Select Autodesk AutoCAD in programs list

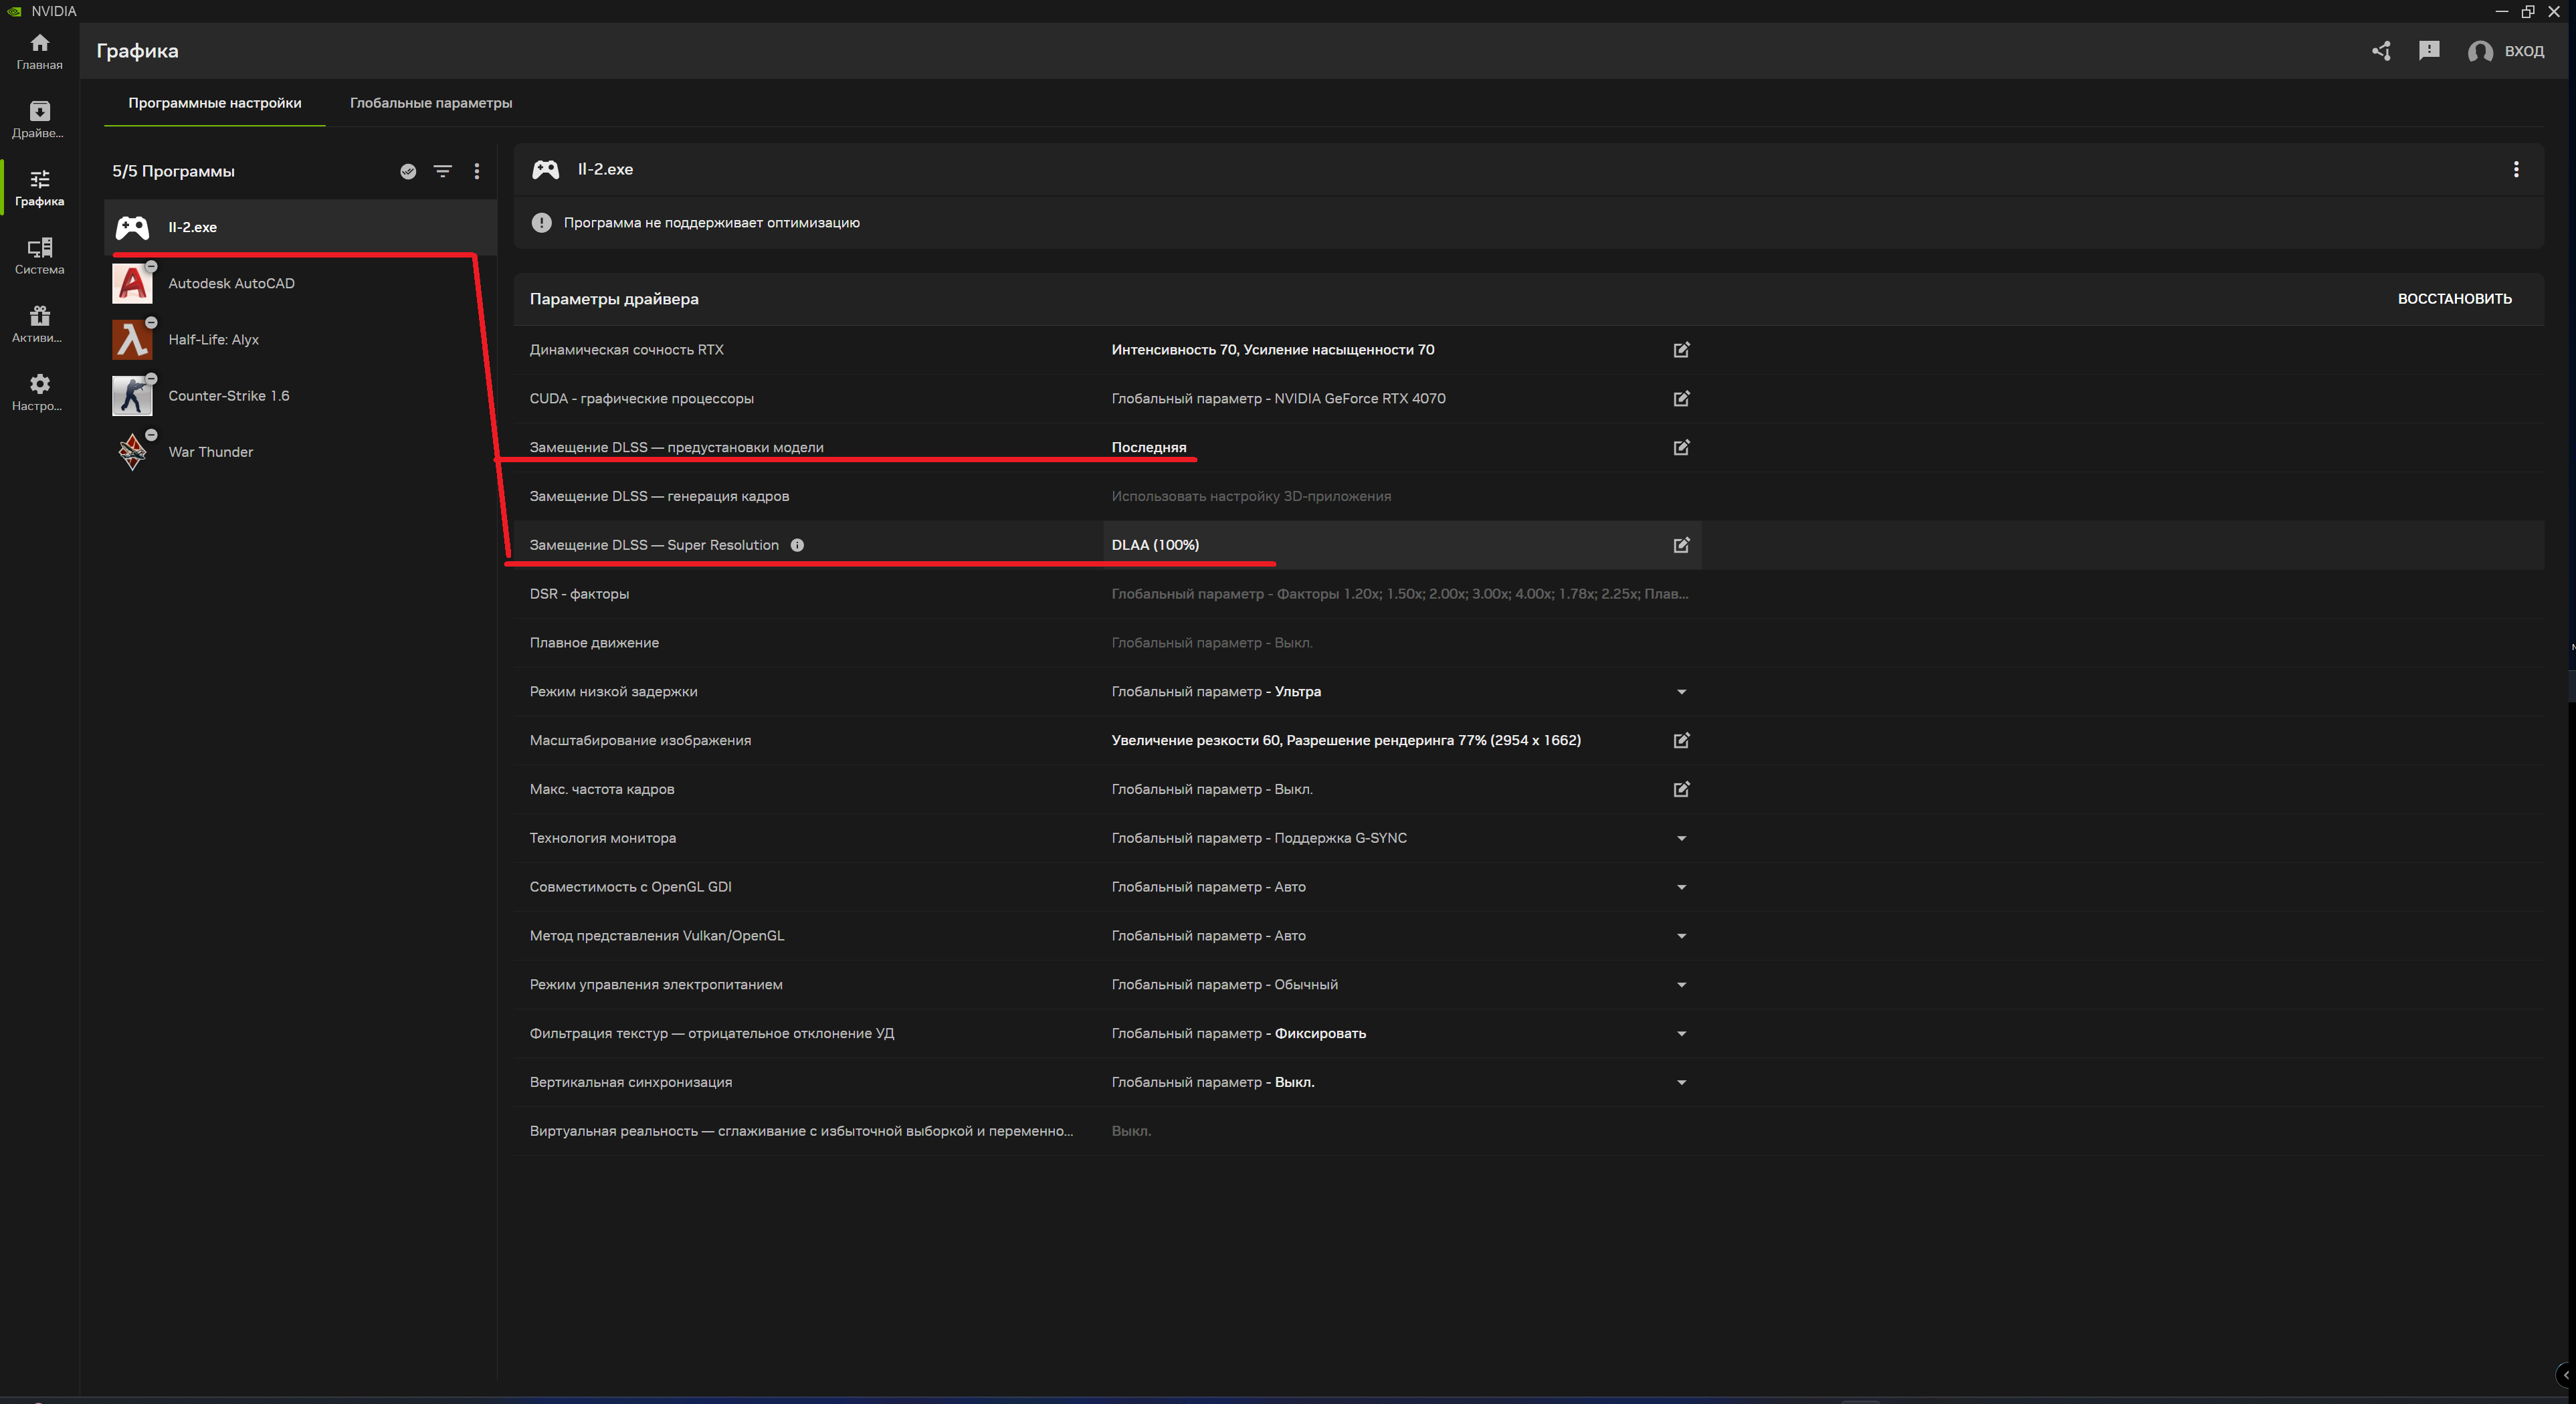pyautogui.click(x=300, y=283)
